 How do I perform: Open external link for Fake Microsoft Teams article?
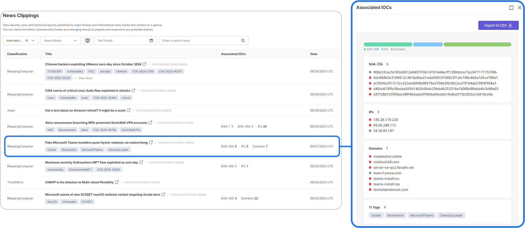tap(151, 142)
